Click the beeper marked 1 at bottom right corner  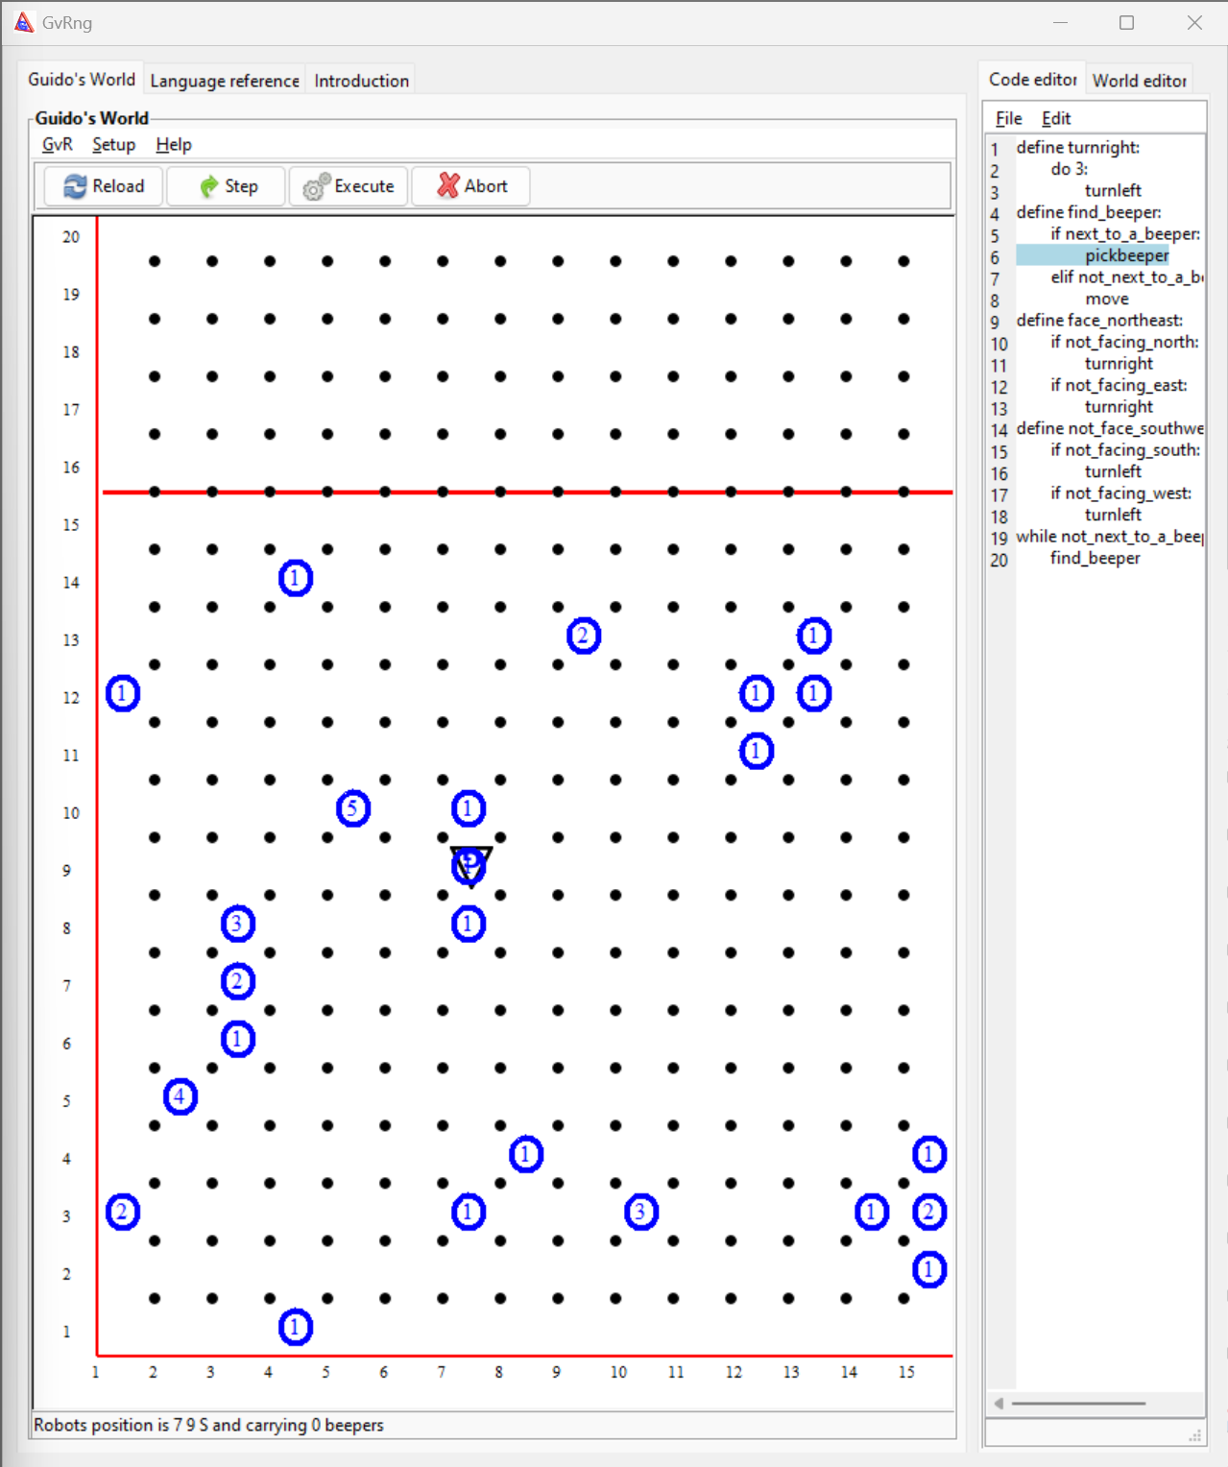927,1268
